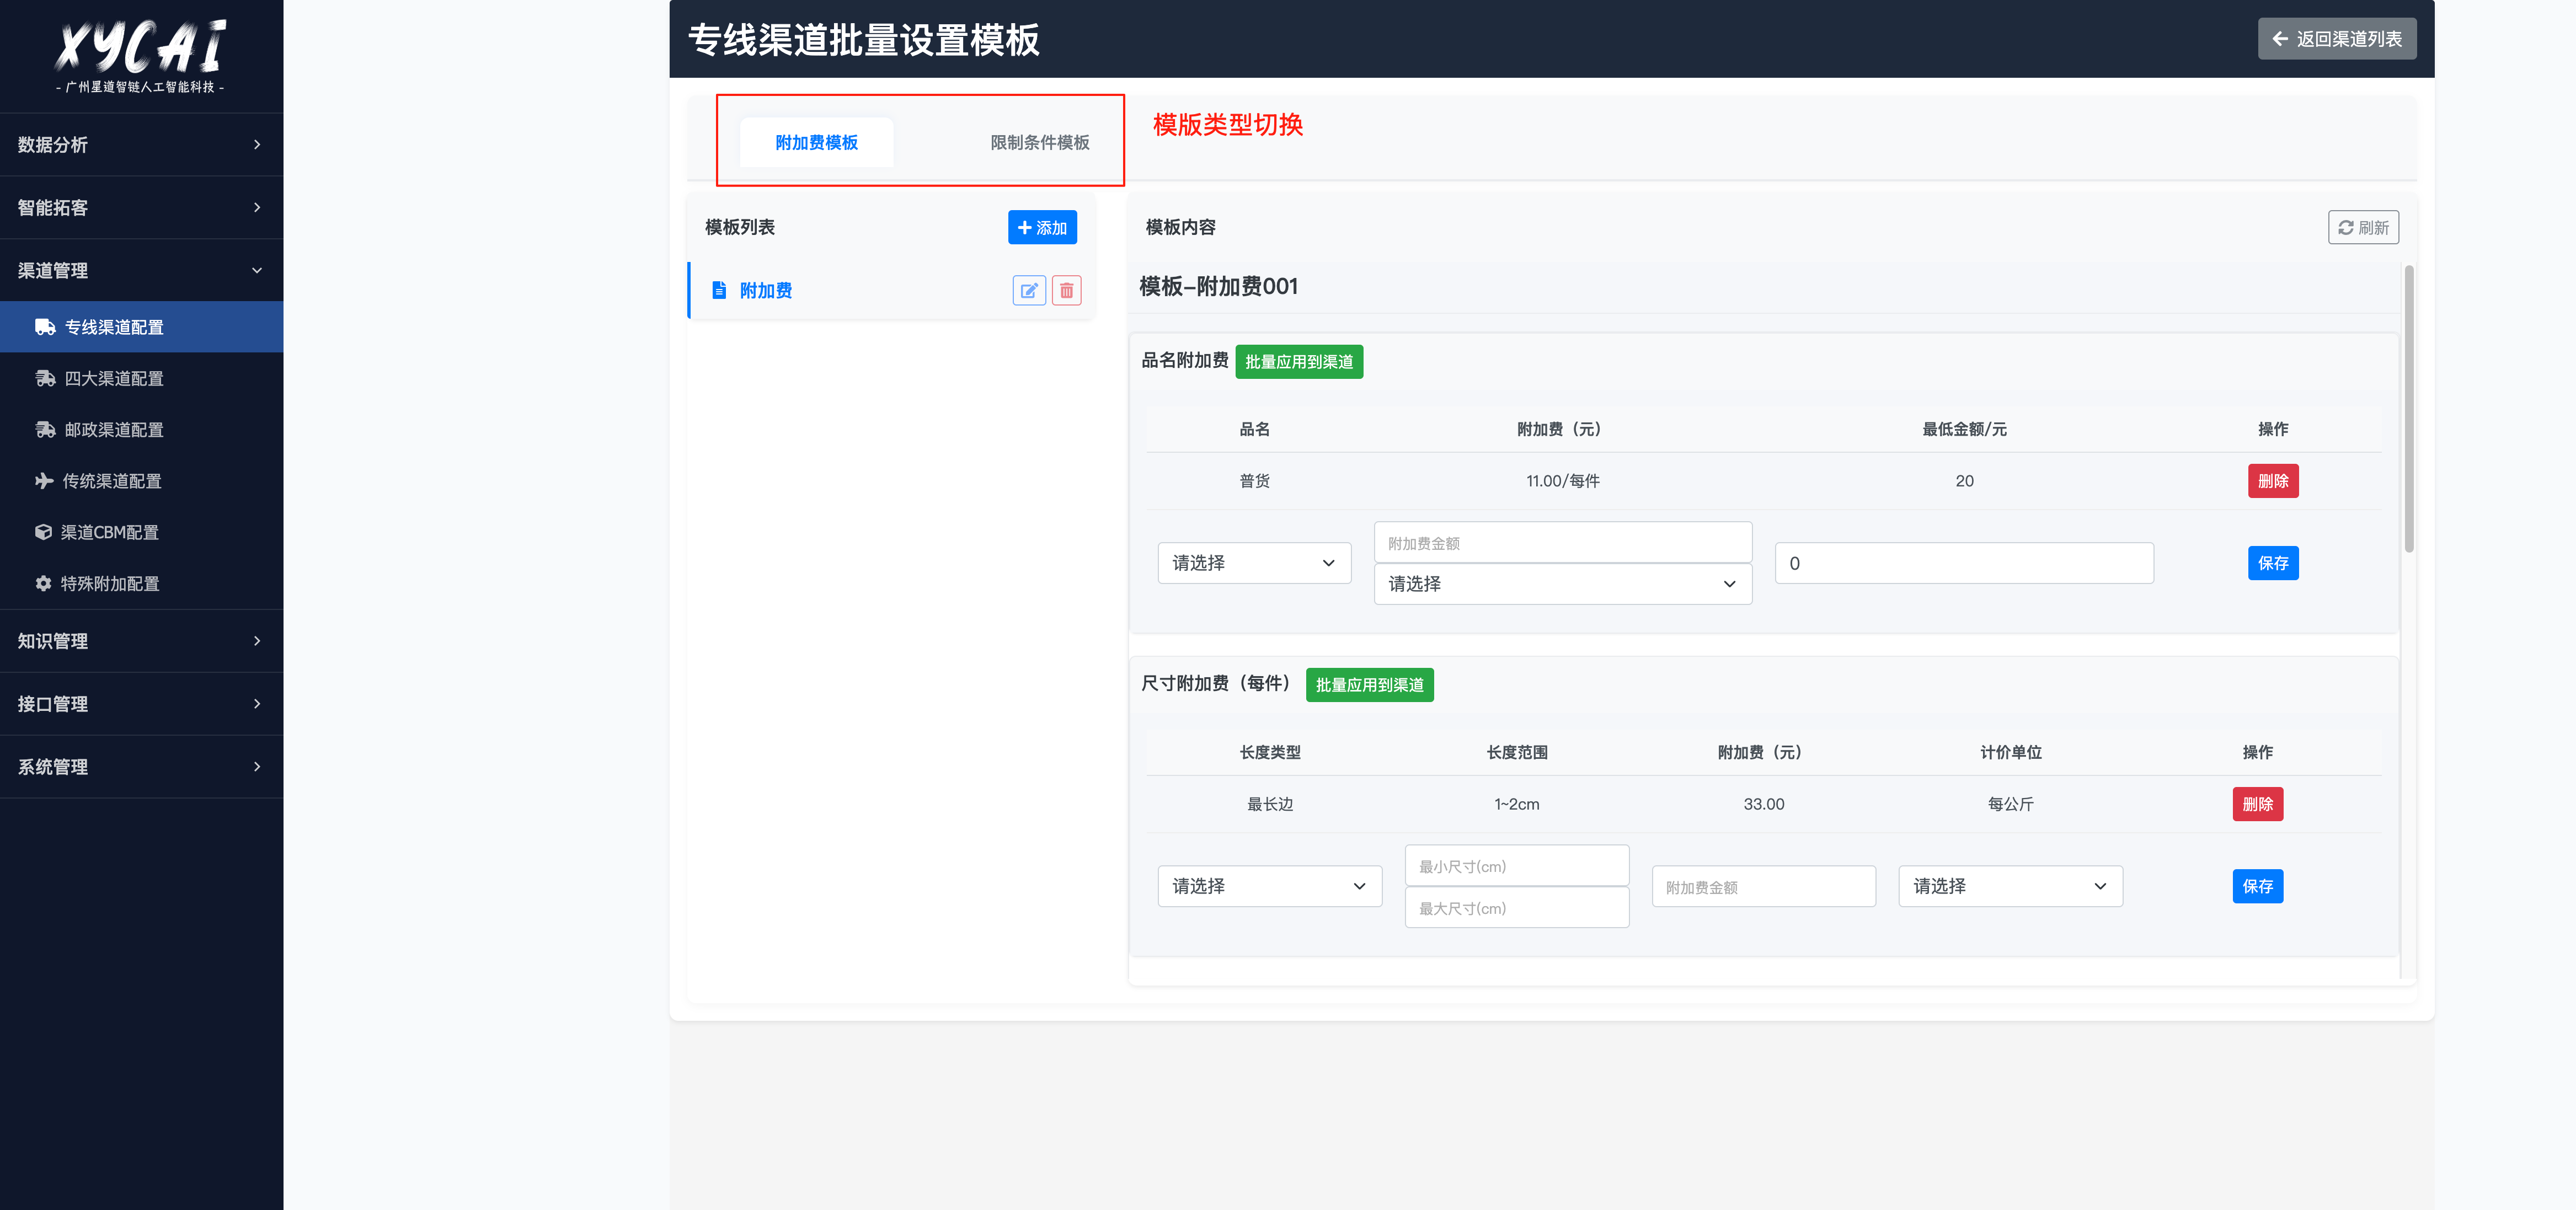Click 1~2cm length range cell
The width and height of the screenshot is (2576, 1210).
pyautogui.click(x=1516, y=804)
